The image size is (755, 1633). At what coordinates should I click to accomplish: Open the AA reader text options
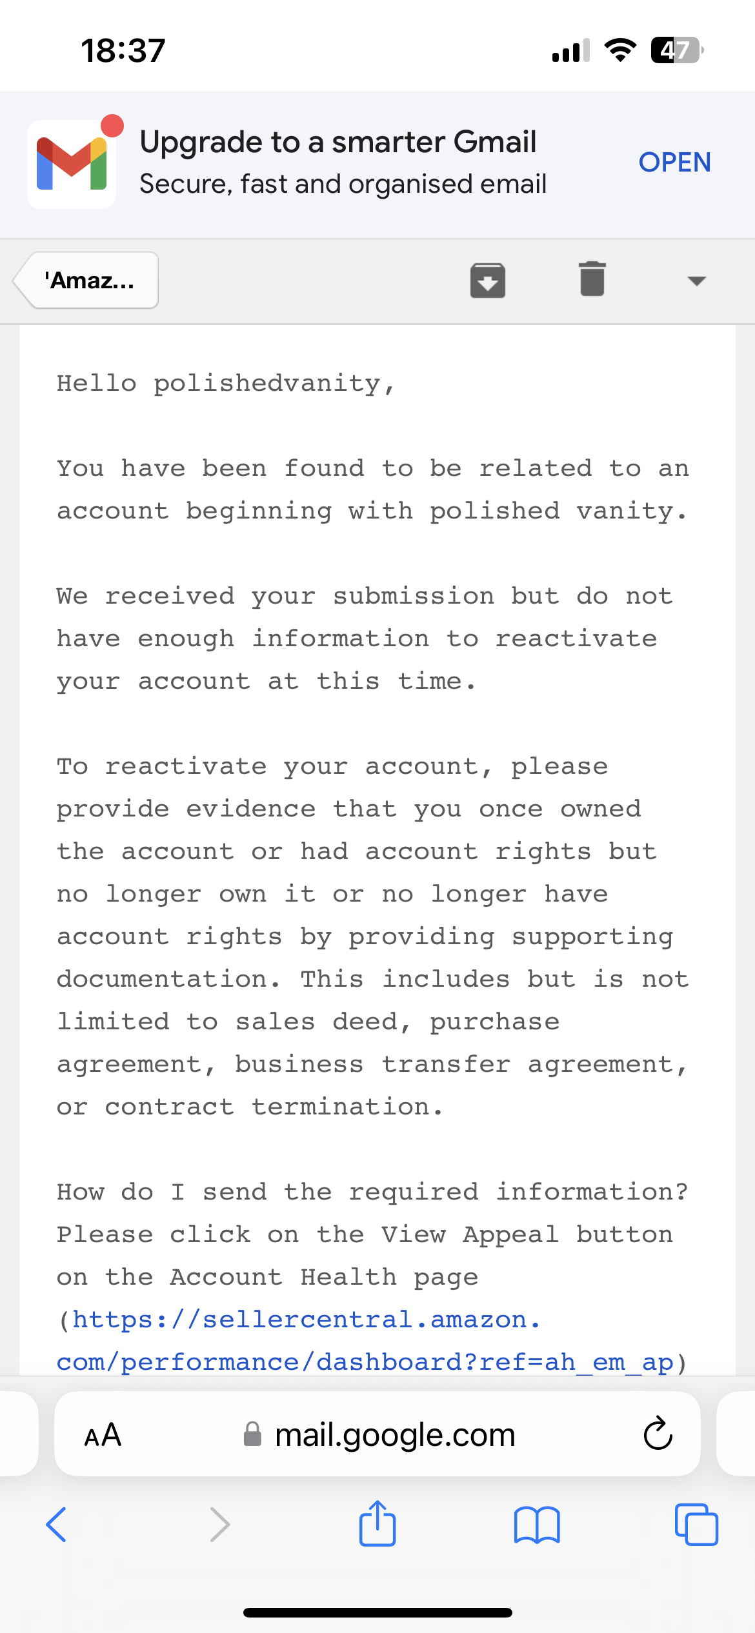click(103, 1434)
